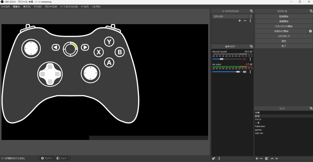The height and width of the screenshot is (162, 313).
Task: Open advanced audio properties gear icon
Action: tap(214, 159)
